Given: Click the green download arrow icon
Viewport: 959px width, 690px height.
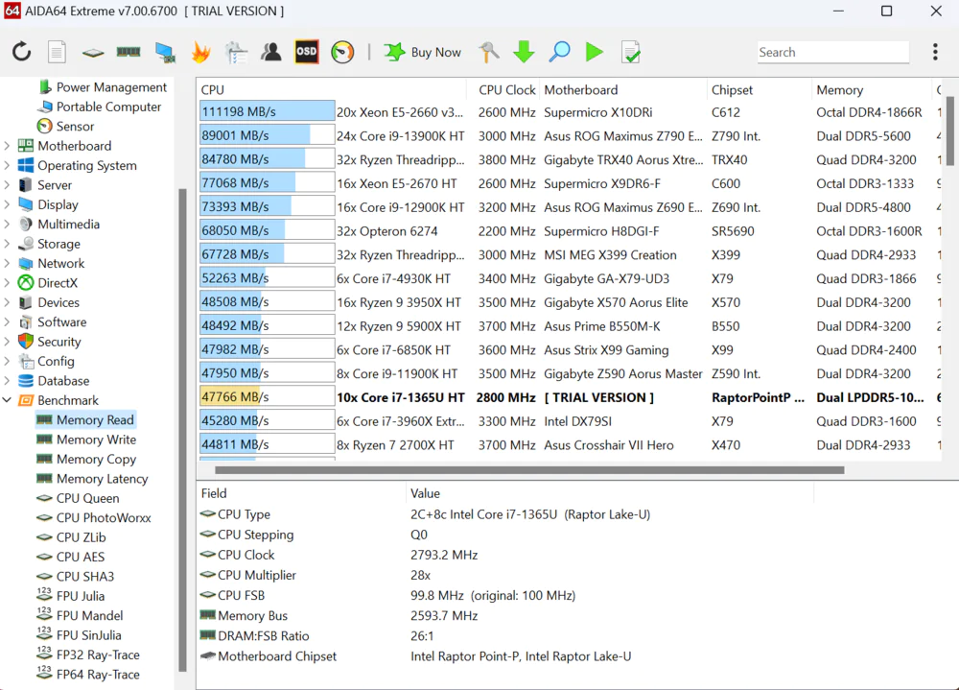Looking at the screenshot, I should [524, 52].
